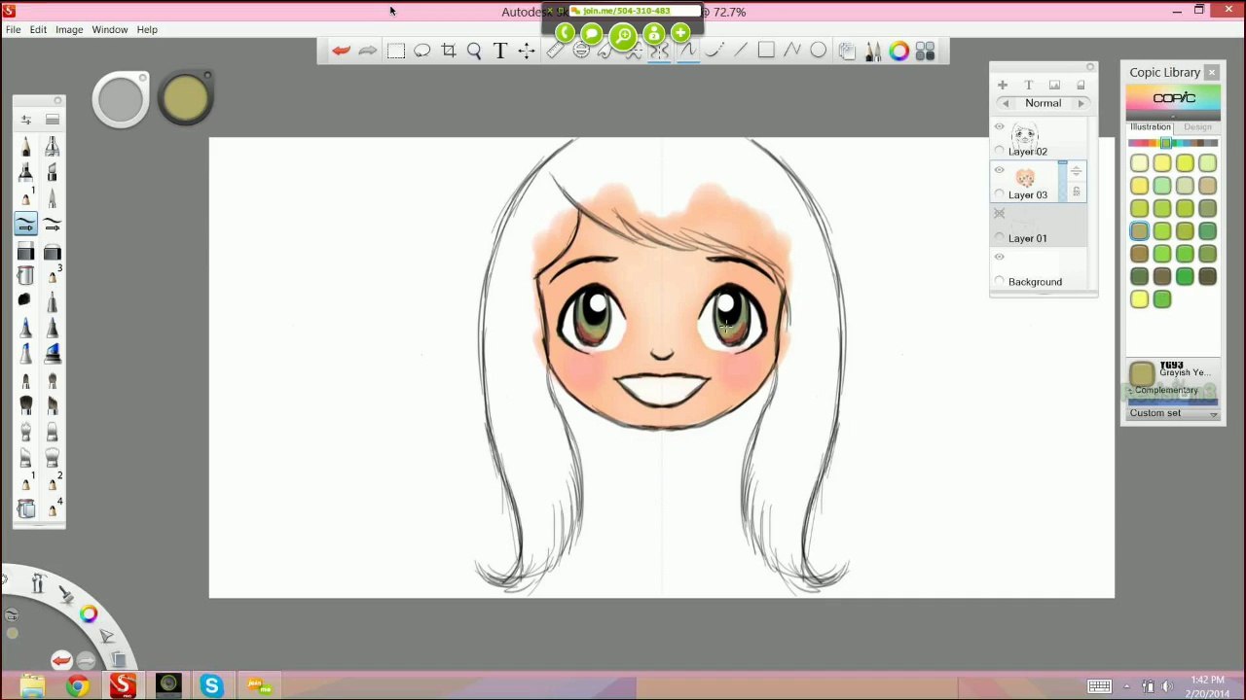The height and width of the screenshot is (700, 1246).
Task: Collapse the Copic color header arrow
Action: (x=1173, y=117)
